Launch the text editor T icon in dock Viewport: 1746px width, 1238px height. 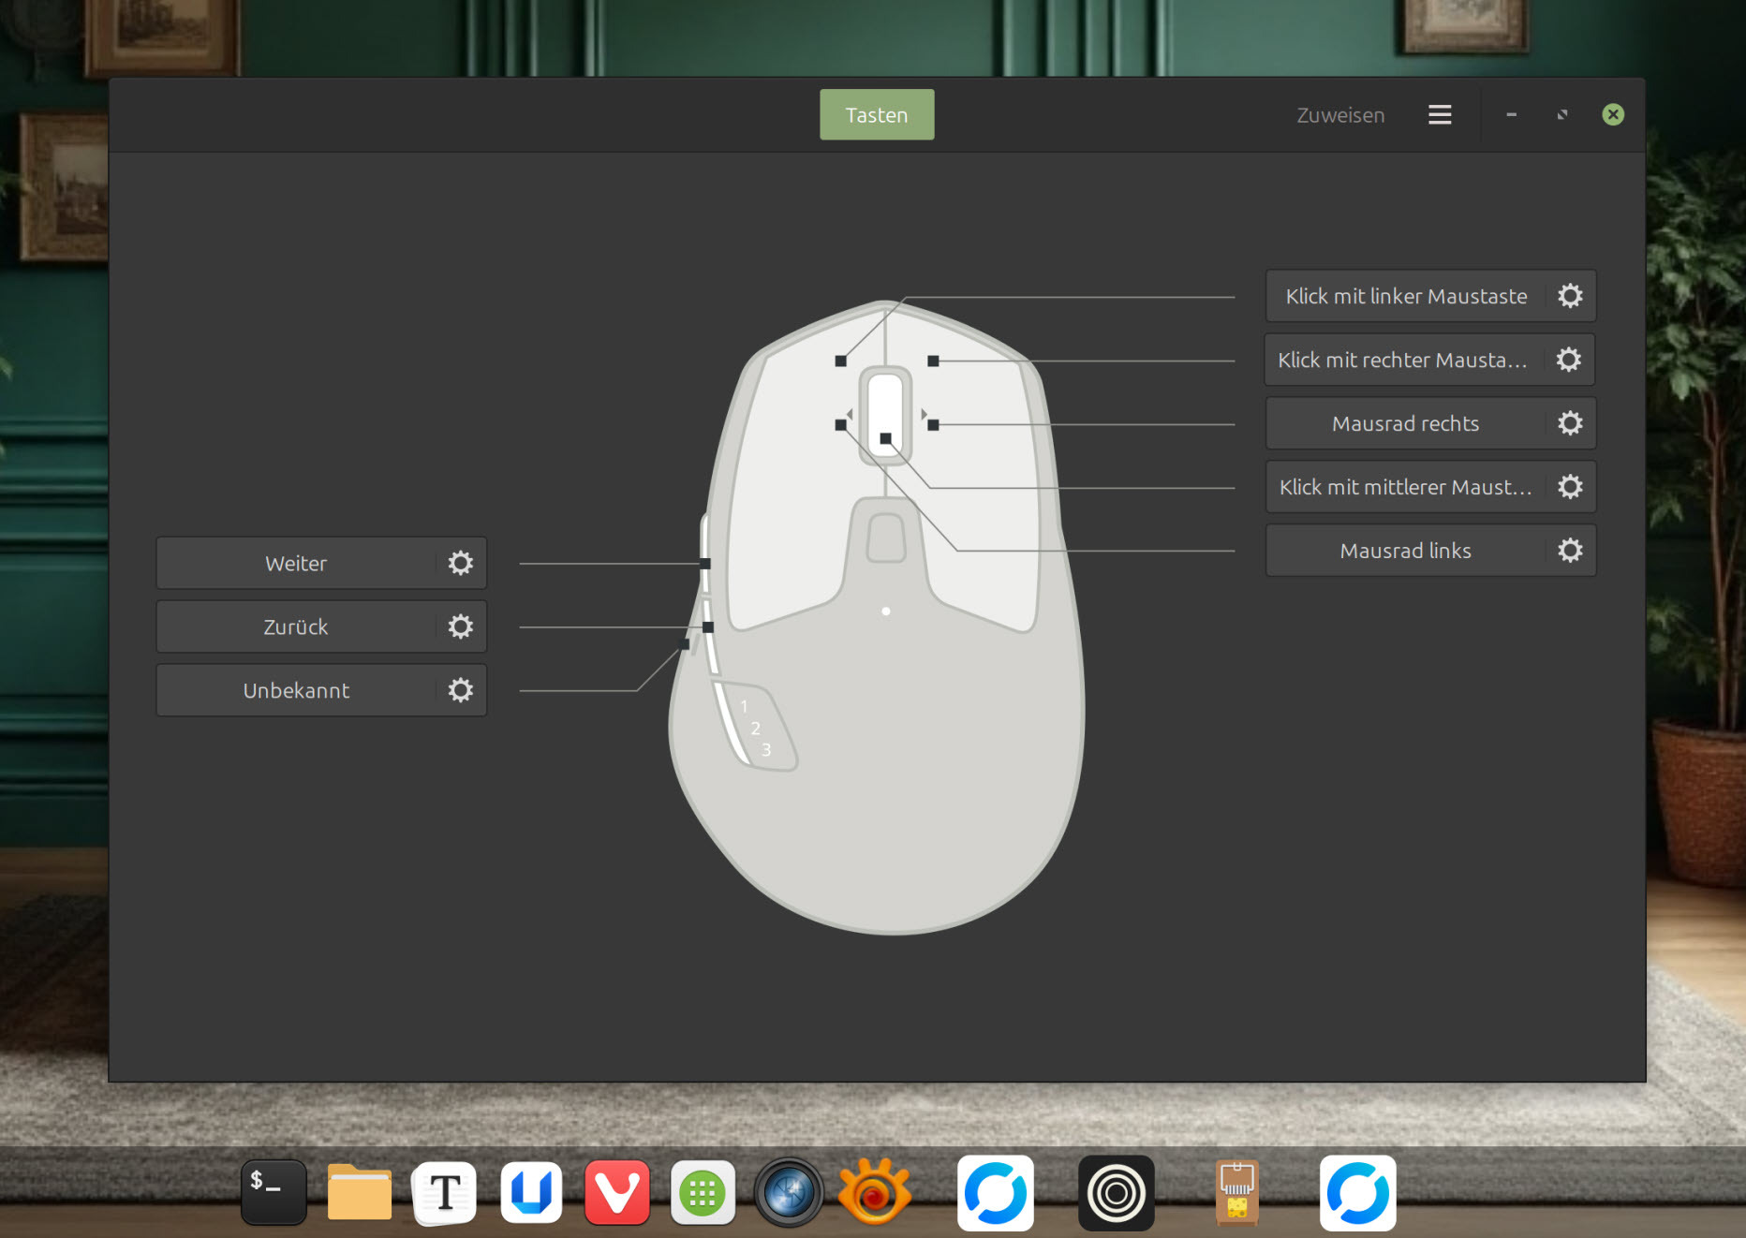pos(445,1192)
